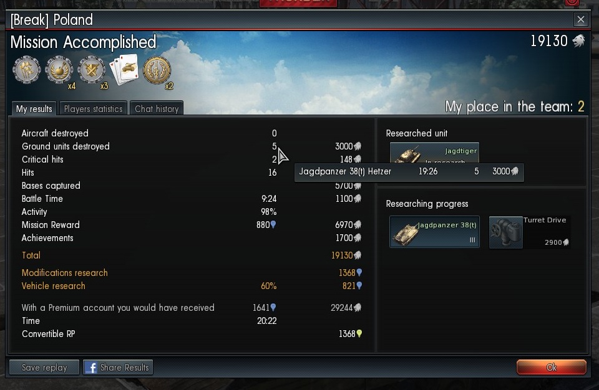Viewport: 599px width, 390px height.
Task: Open the Chat history tab
Action: point(157,109)
